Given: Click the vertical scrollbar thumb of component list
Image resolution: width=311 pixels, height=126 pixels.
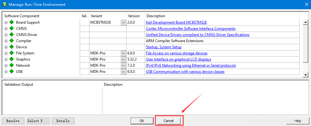Looking at the screenshot, I should pyautogui.click(x=305, y=44).
